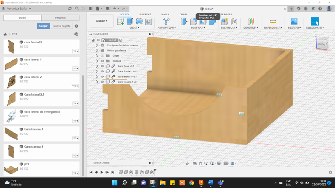Open version dropdown for cara lateral 2

click(75, 86)
